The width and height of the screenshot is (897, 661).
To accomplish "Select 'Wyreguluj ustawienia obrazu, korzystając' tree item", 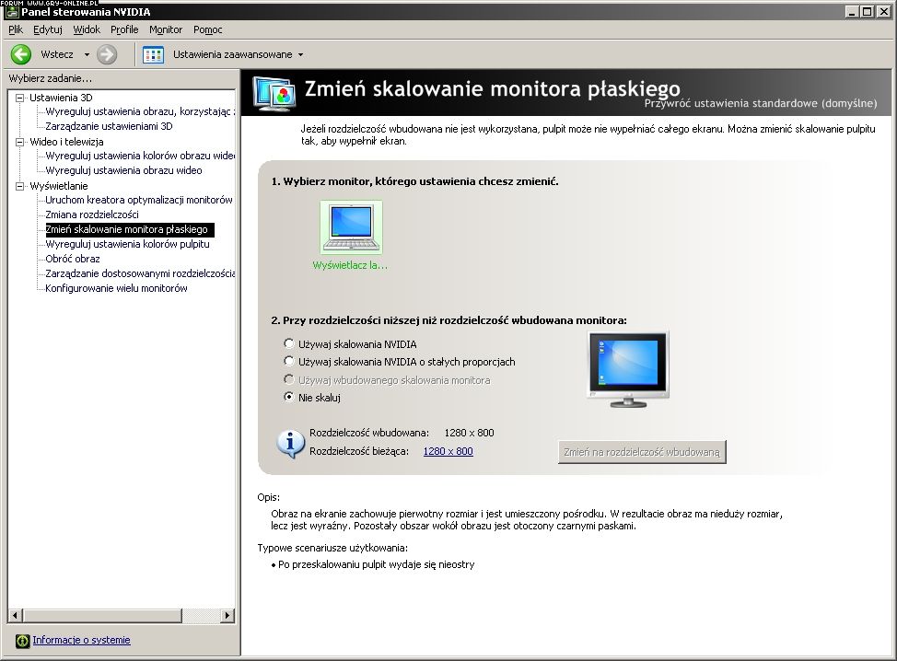I will point(140,111).
